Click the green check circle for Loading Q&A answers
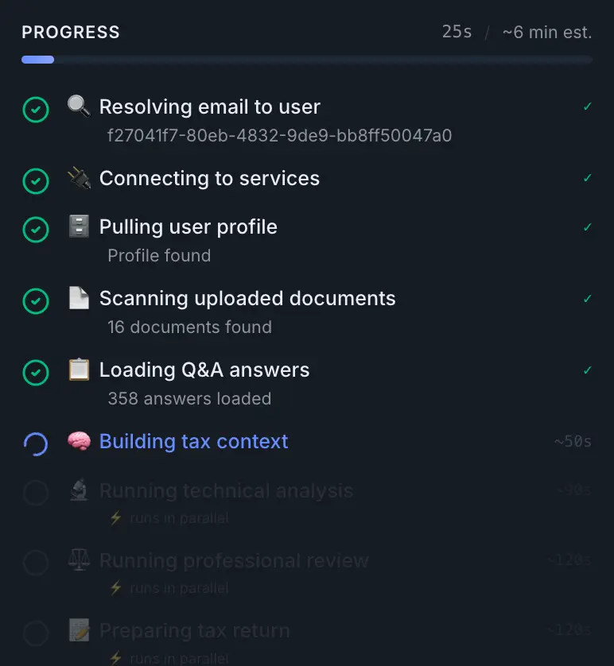Viewport: 614px width, 666px height. (35, 373)
